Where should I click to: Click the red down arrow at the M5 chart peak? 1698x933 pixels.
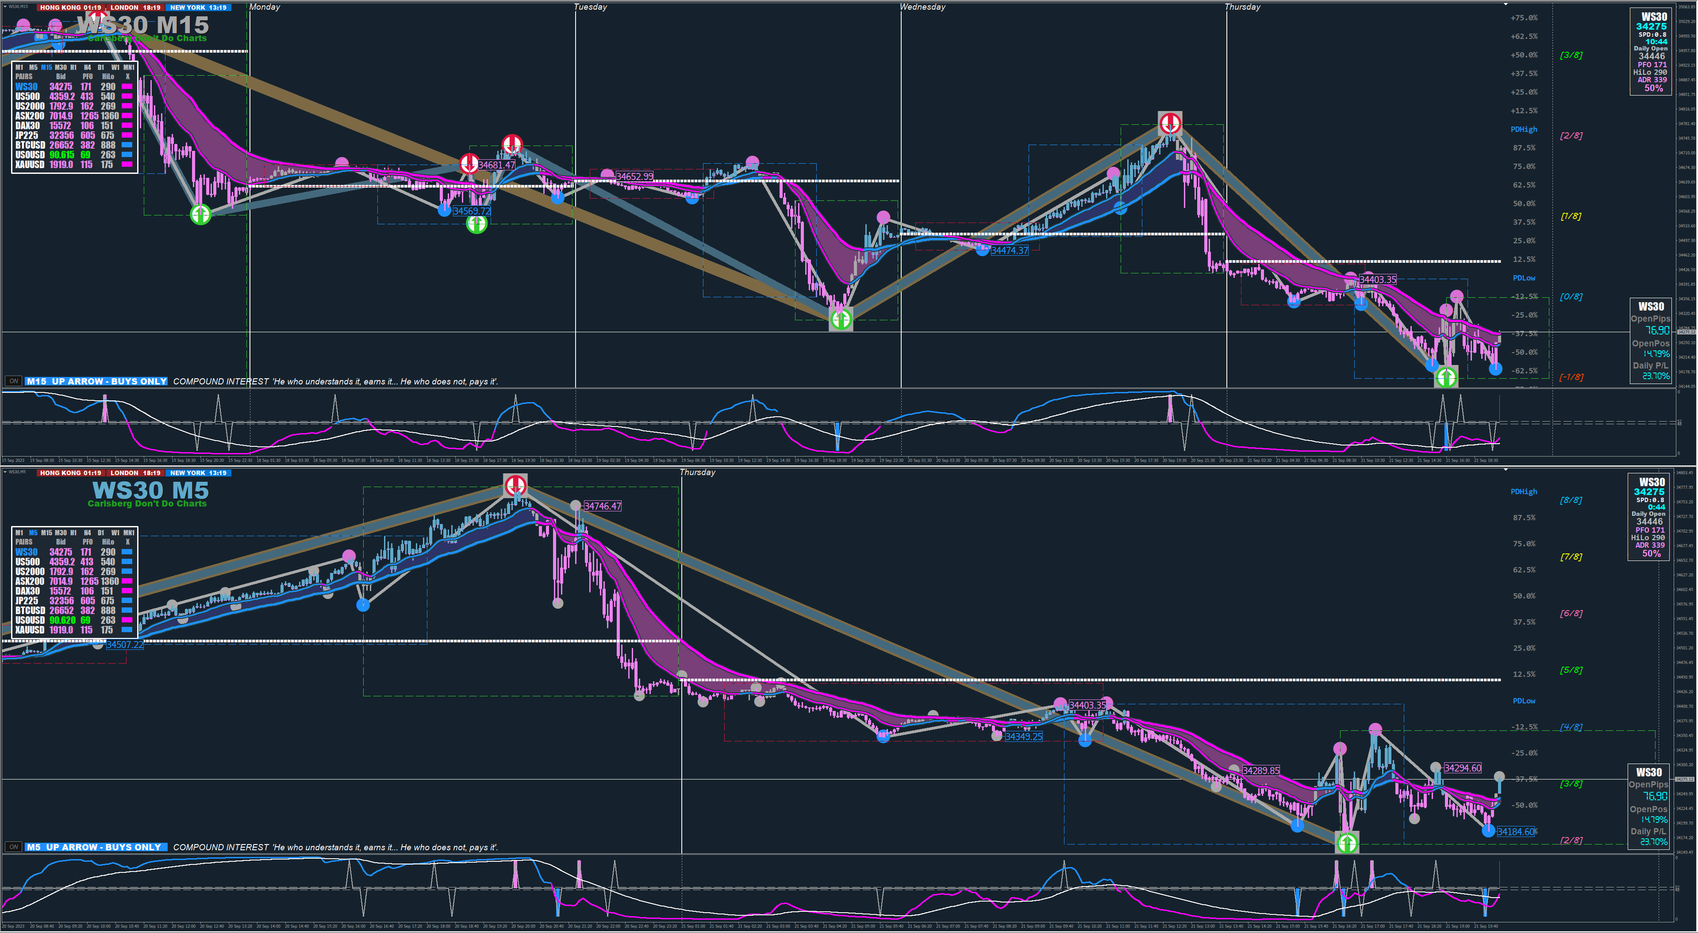515,486
